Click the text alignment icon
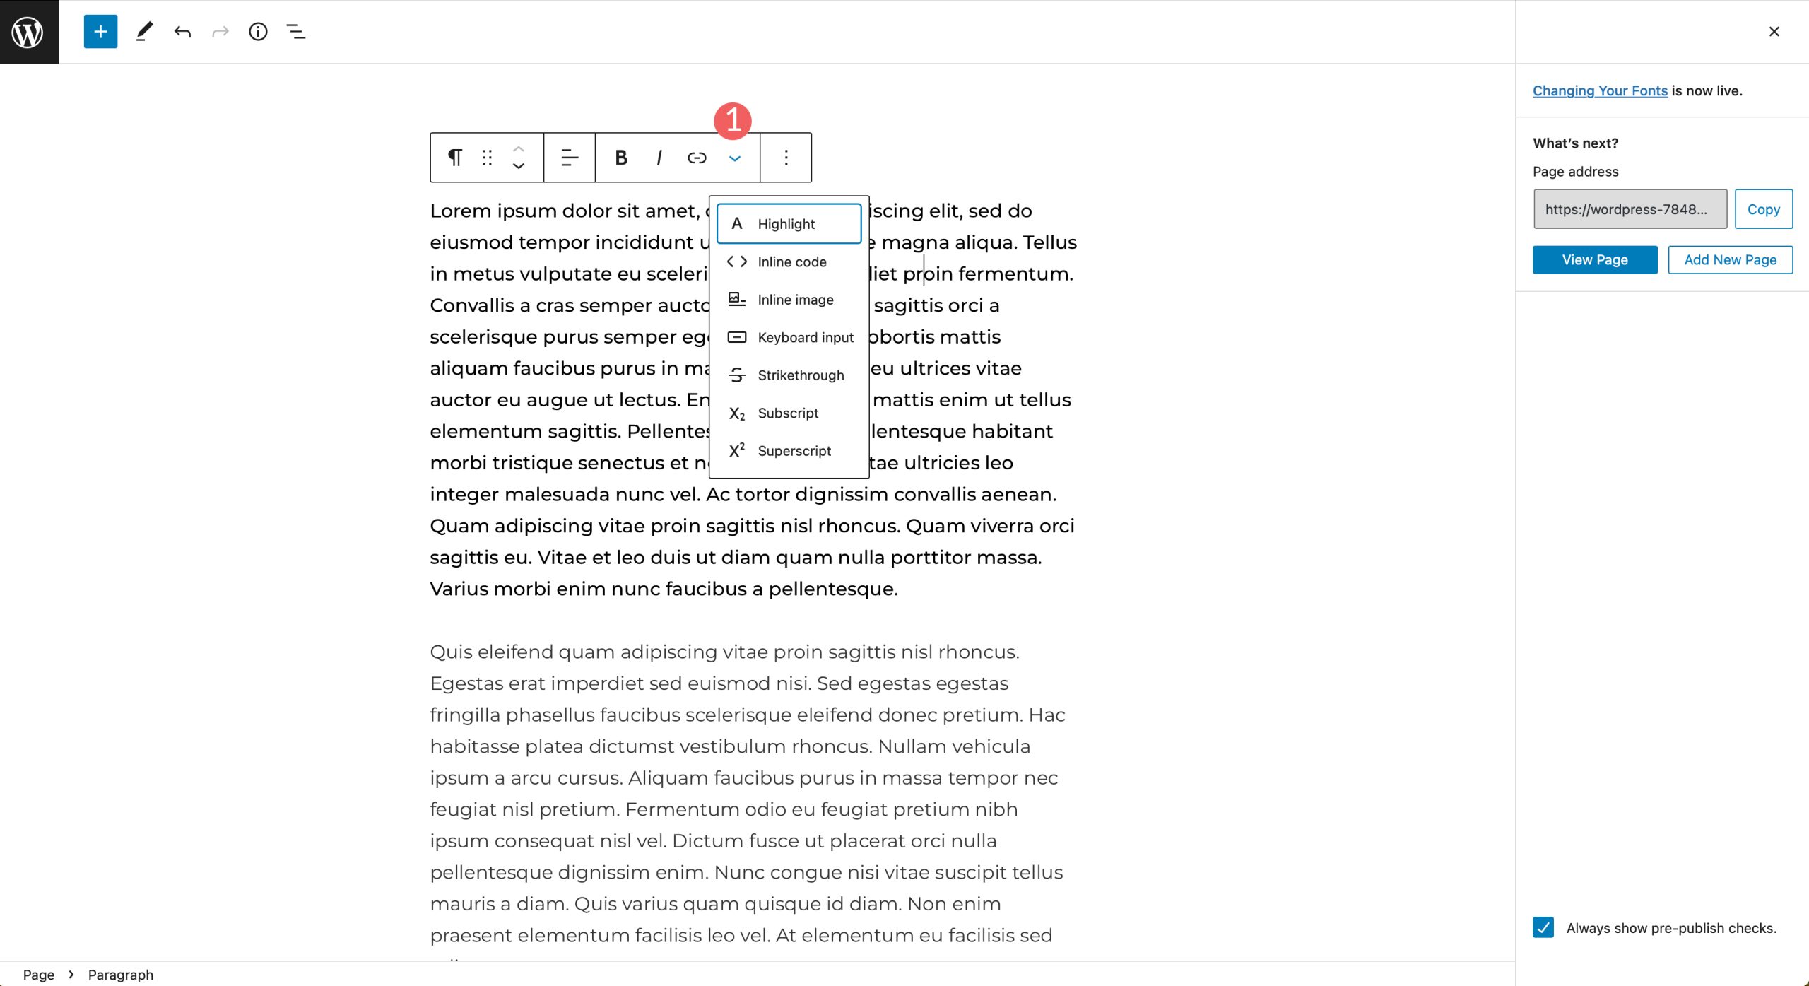Viewport: 1809px width, 986px height. 568,158
